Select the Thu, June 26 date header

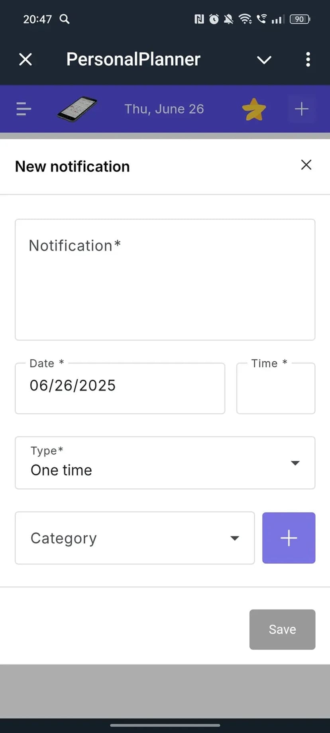(164, 109)
